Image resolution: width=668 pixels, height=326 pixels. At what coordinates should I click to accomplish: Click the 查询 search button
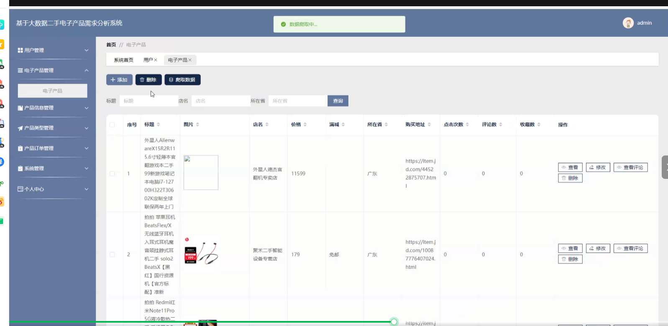tap(338, 101)
